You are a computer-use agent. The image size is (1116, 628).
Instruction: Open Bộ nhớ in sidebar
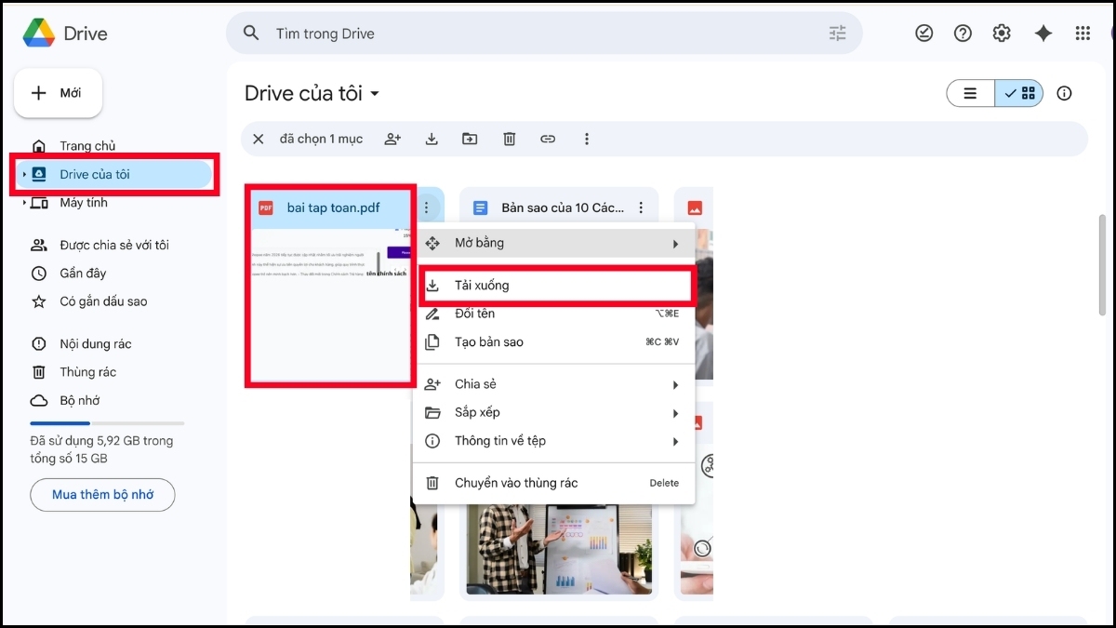point(80,401)
